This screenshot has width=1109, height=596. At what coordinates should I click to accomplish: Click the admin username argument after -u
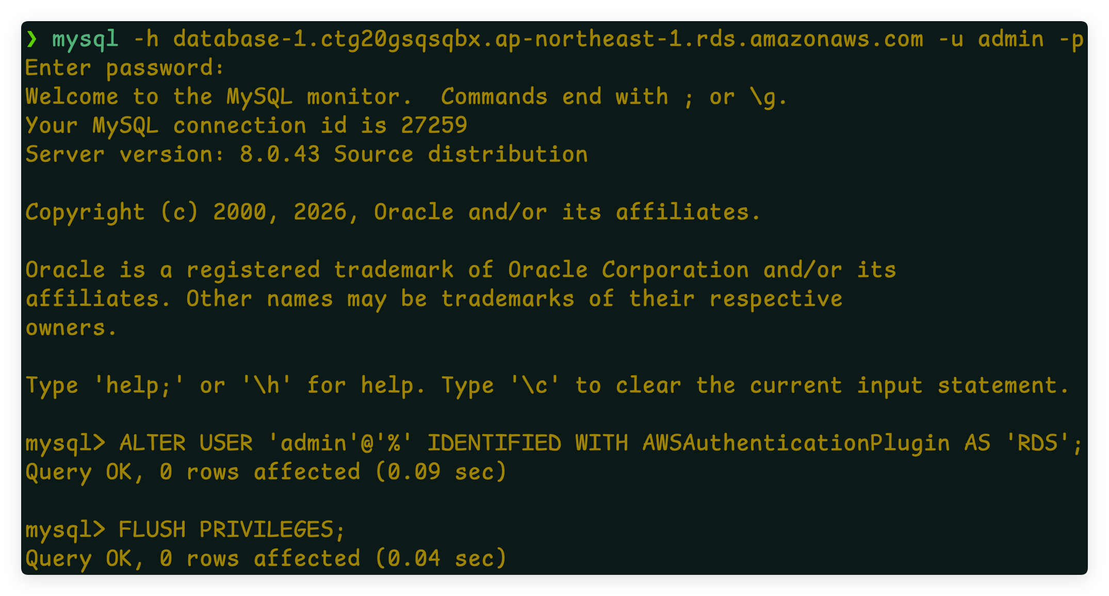coord(1010,39)
